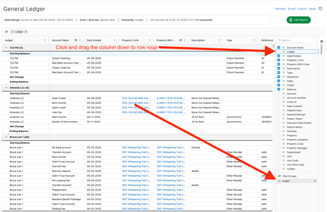Image resolution: width=327 pixels, height=212 pixels.
Task: Select the Pet Leasing Fee cell
Action: 61,181
